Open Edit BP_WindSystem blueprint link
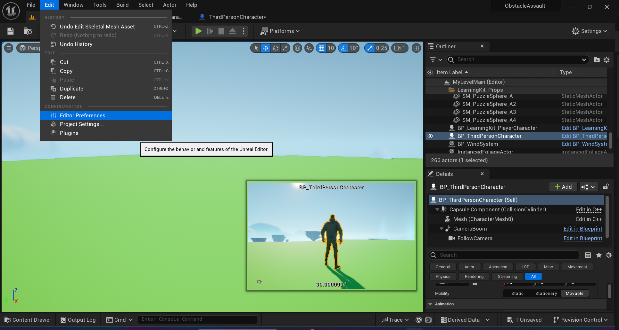 584,144
